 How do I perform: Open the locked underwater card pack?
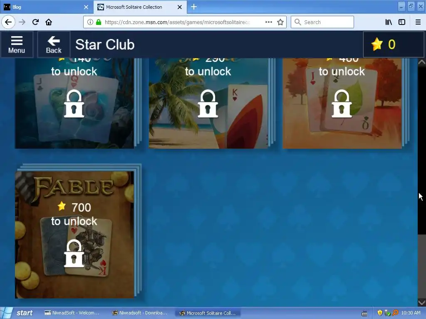(74, 103)
